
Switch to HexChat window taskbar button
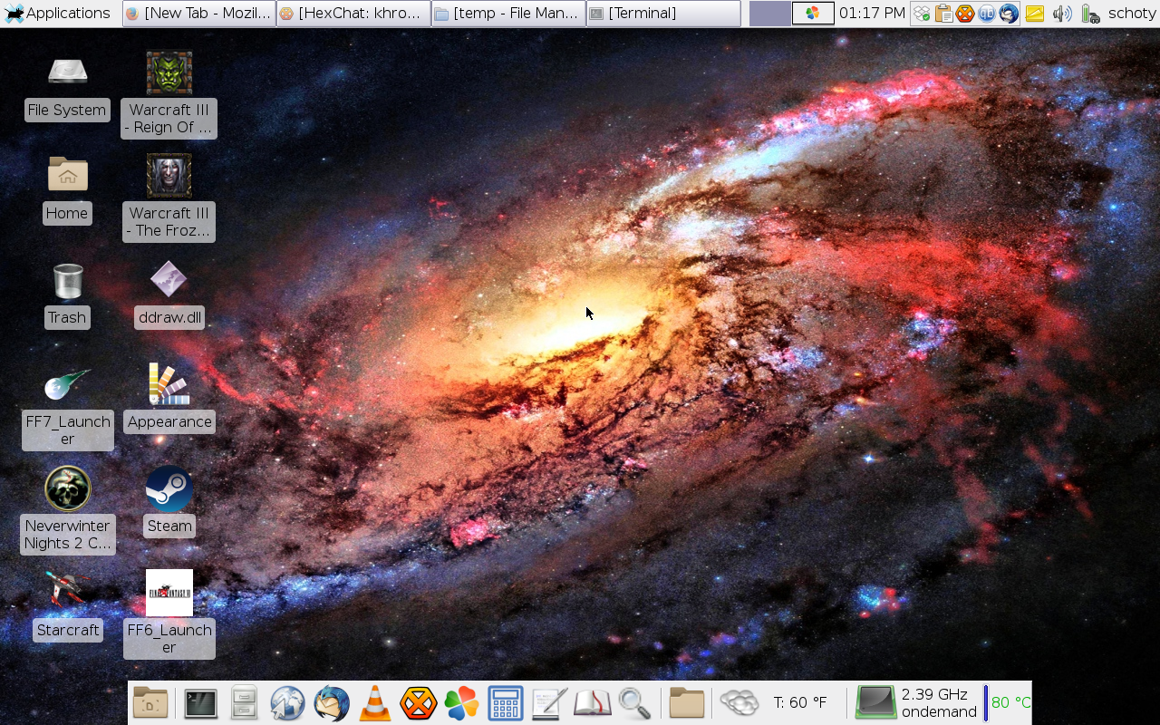353,13
